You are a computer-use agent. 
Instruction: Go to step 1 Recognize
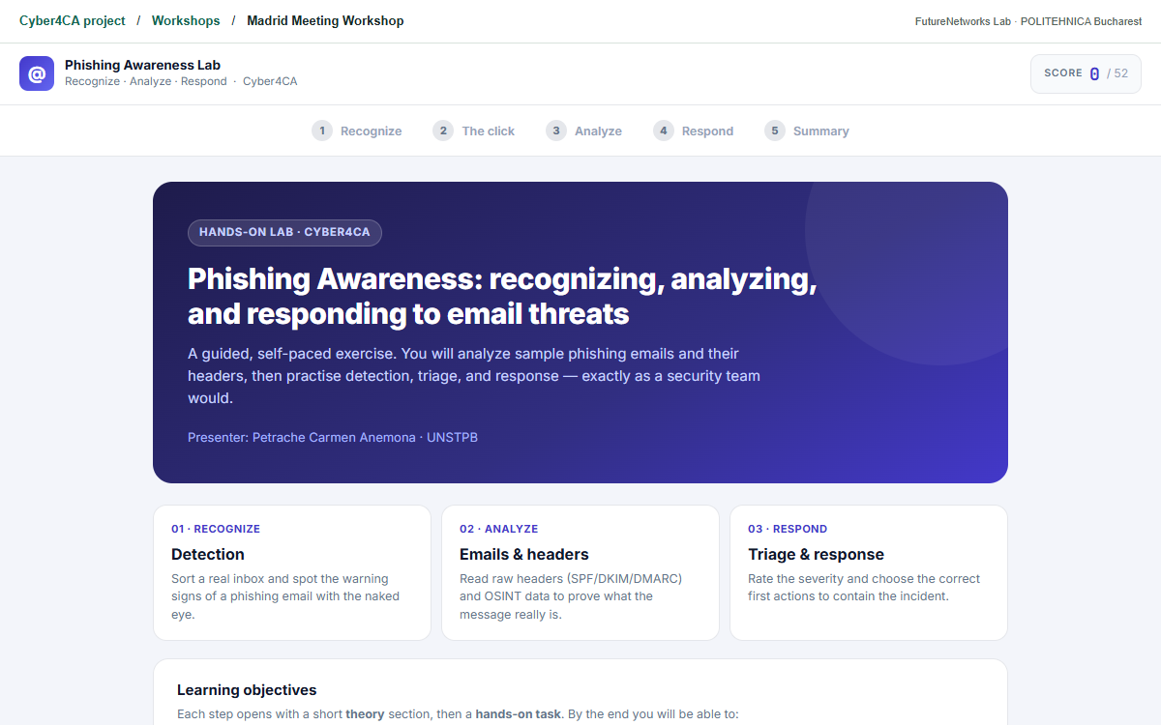pos(357,130)
